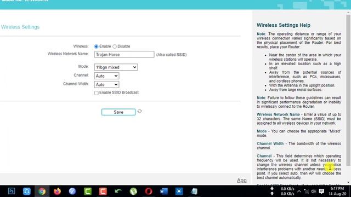351x197 pixels.
Task: Open Firefox from the taskbar
Action: pos(57,191)
